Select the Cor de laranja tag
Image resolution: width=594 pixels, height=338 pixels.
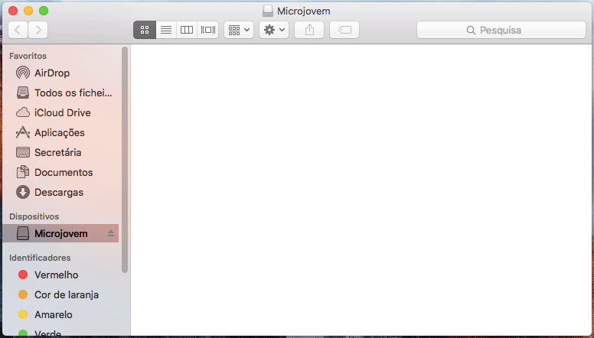(x=60, y=294)
